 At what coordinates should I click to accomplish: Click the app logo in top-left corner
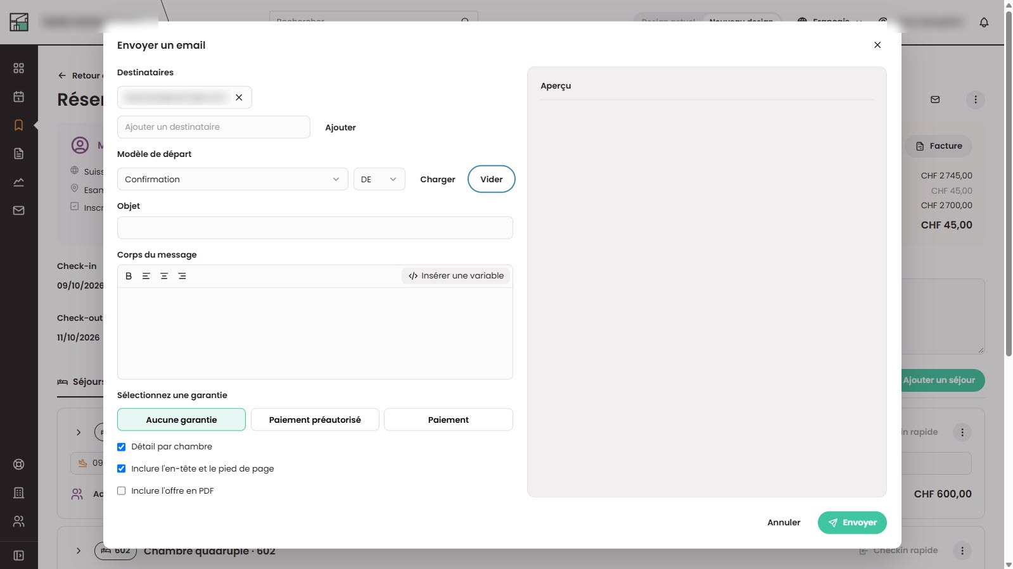pyautogui.click(x=19, y=22)
